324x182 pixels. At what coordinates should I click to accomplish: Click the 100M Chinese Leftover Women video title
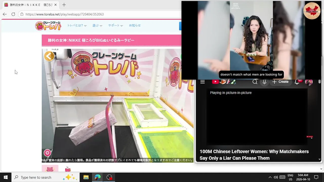pos(254,155)
